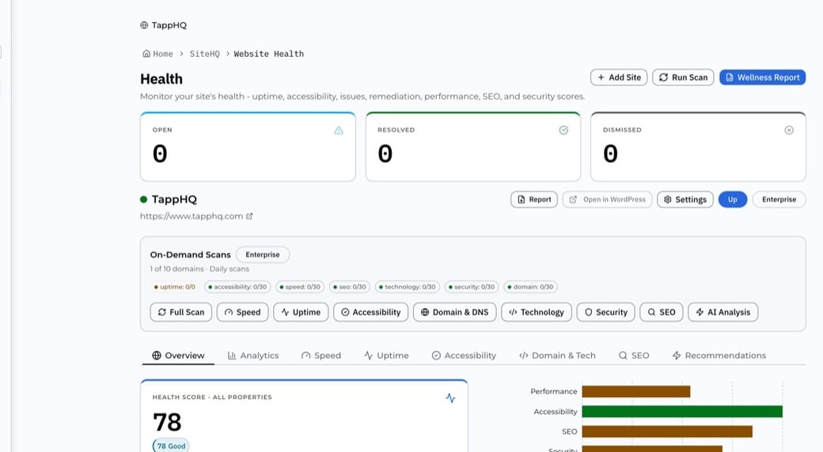This screenshot has height=452, width=823.
Task: Select the Overview tab
Action: point(178,356)
